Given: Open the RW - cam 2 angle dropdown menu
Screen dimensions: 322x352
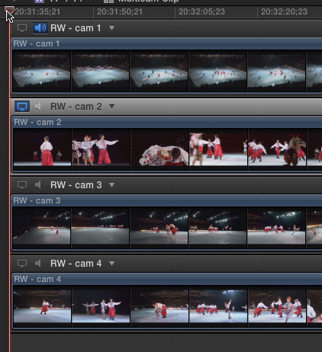Looking at the screenshot, I should (x=111, y=107).
